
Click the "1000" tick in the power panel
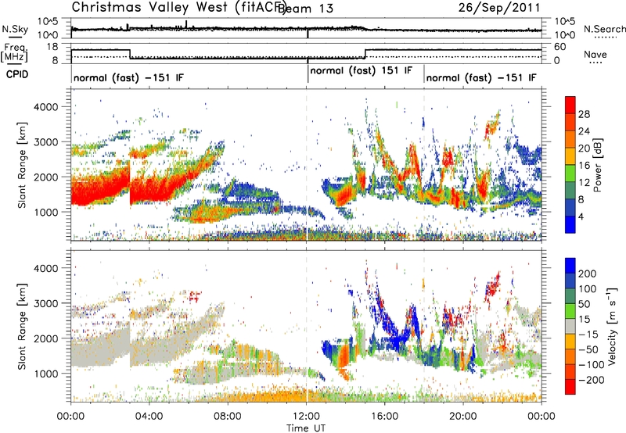pos(45,212)
